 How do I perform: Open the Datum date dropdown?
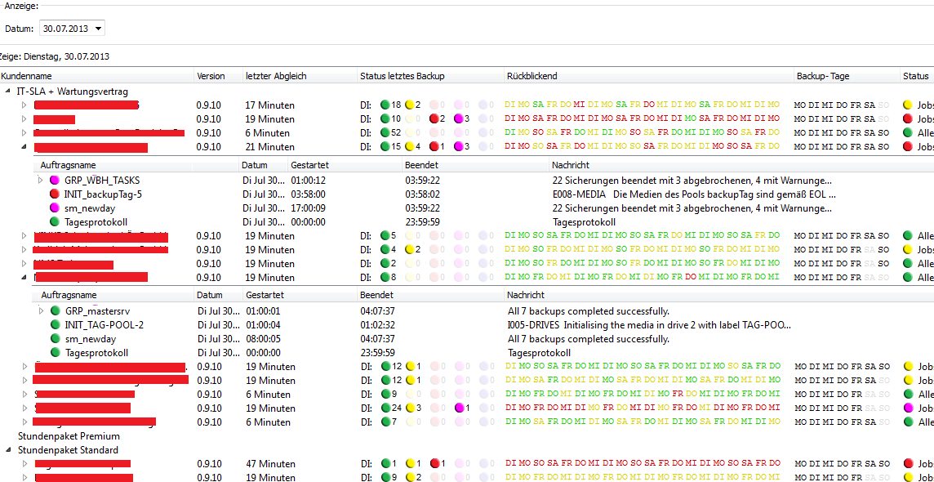click(99, 29)
